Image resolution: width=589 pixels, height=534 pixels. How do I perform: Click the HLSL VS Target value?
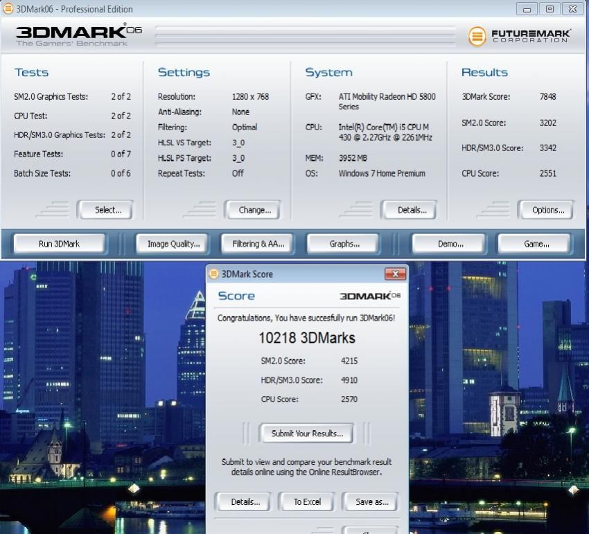click(x=238, y=143)
